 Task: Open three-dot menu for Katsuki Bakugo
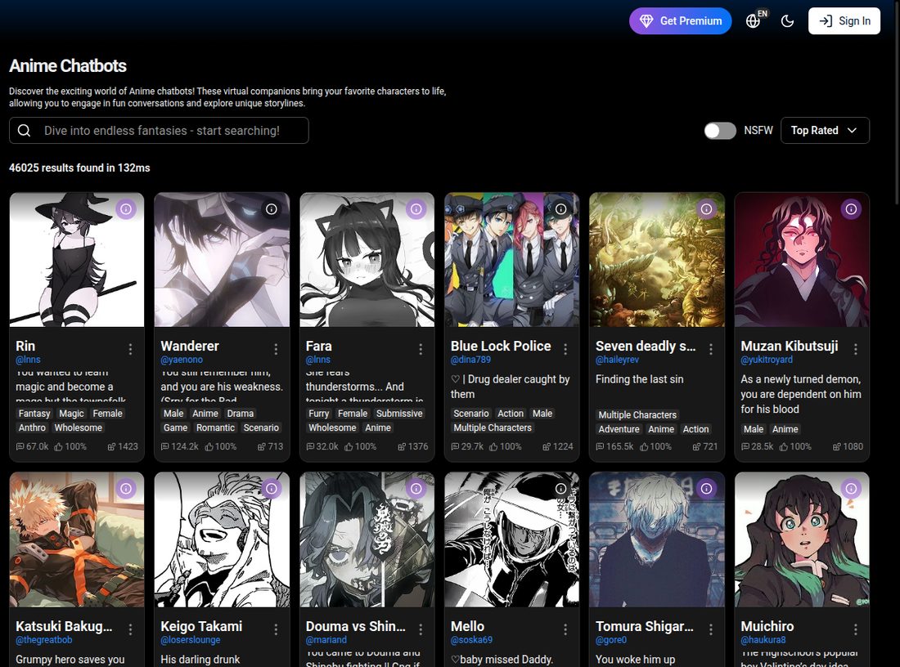pos(131,629)
